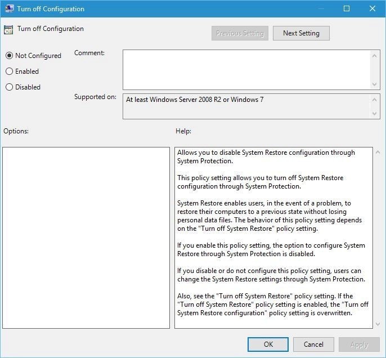Image resolution: width=386 pixels, height=358 pixels.
Task: Click the Apply button
Action: click(x=359, y=344)
